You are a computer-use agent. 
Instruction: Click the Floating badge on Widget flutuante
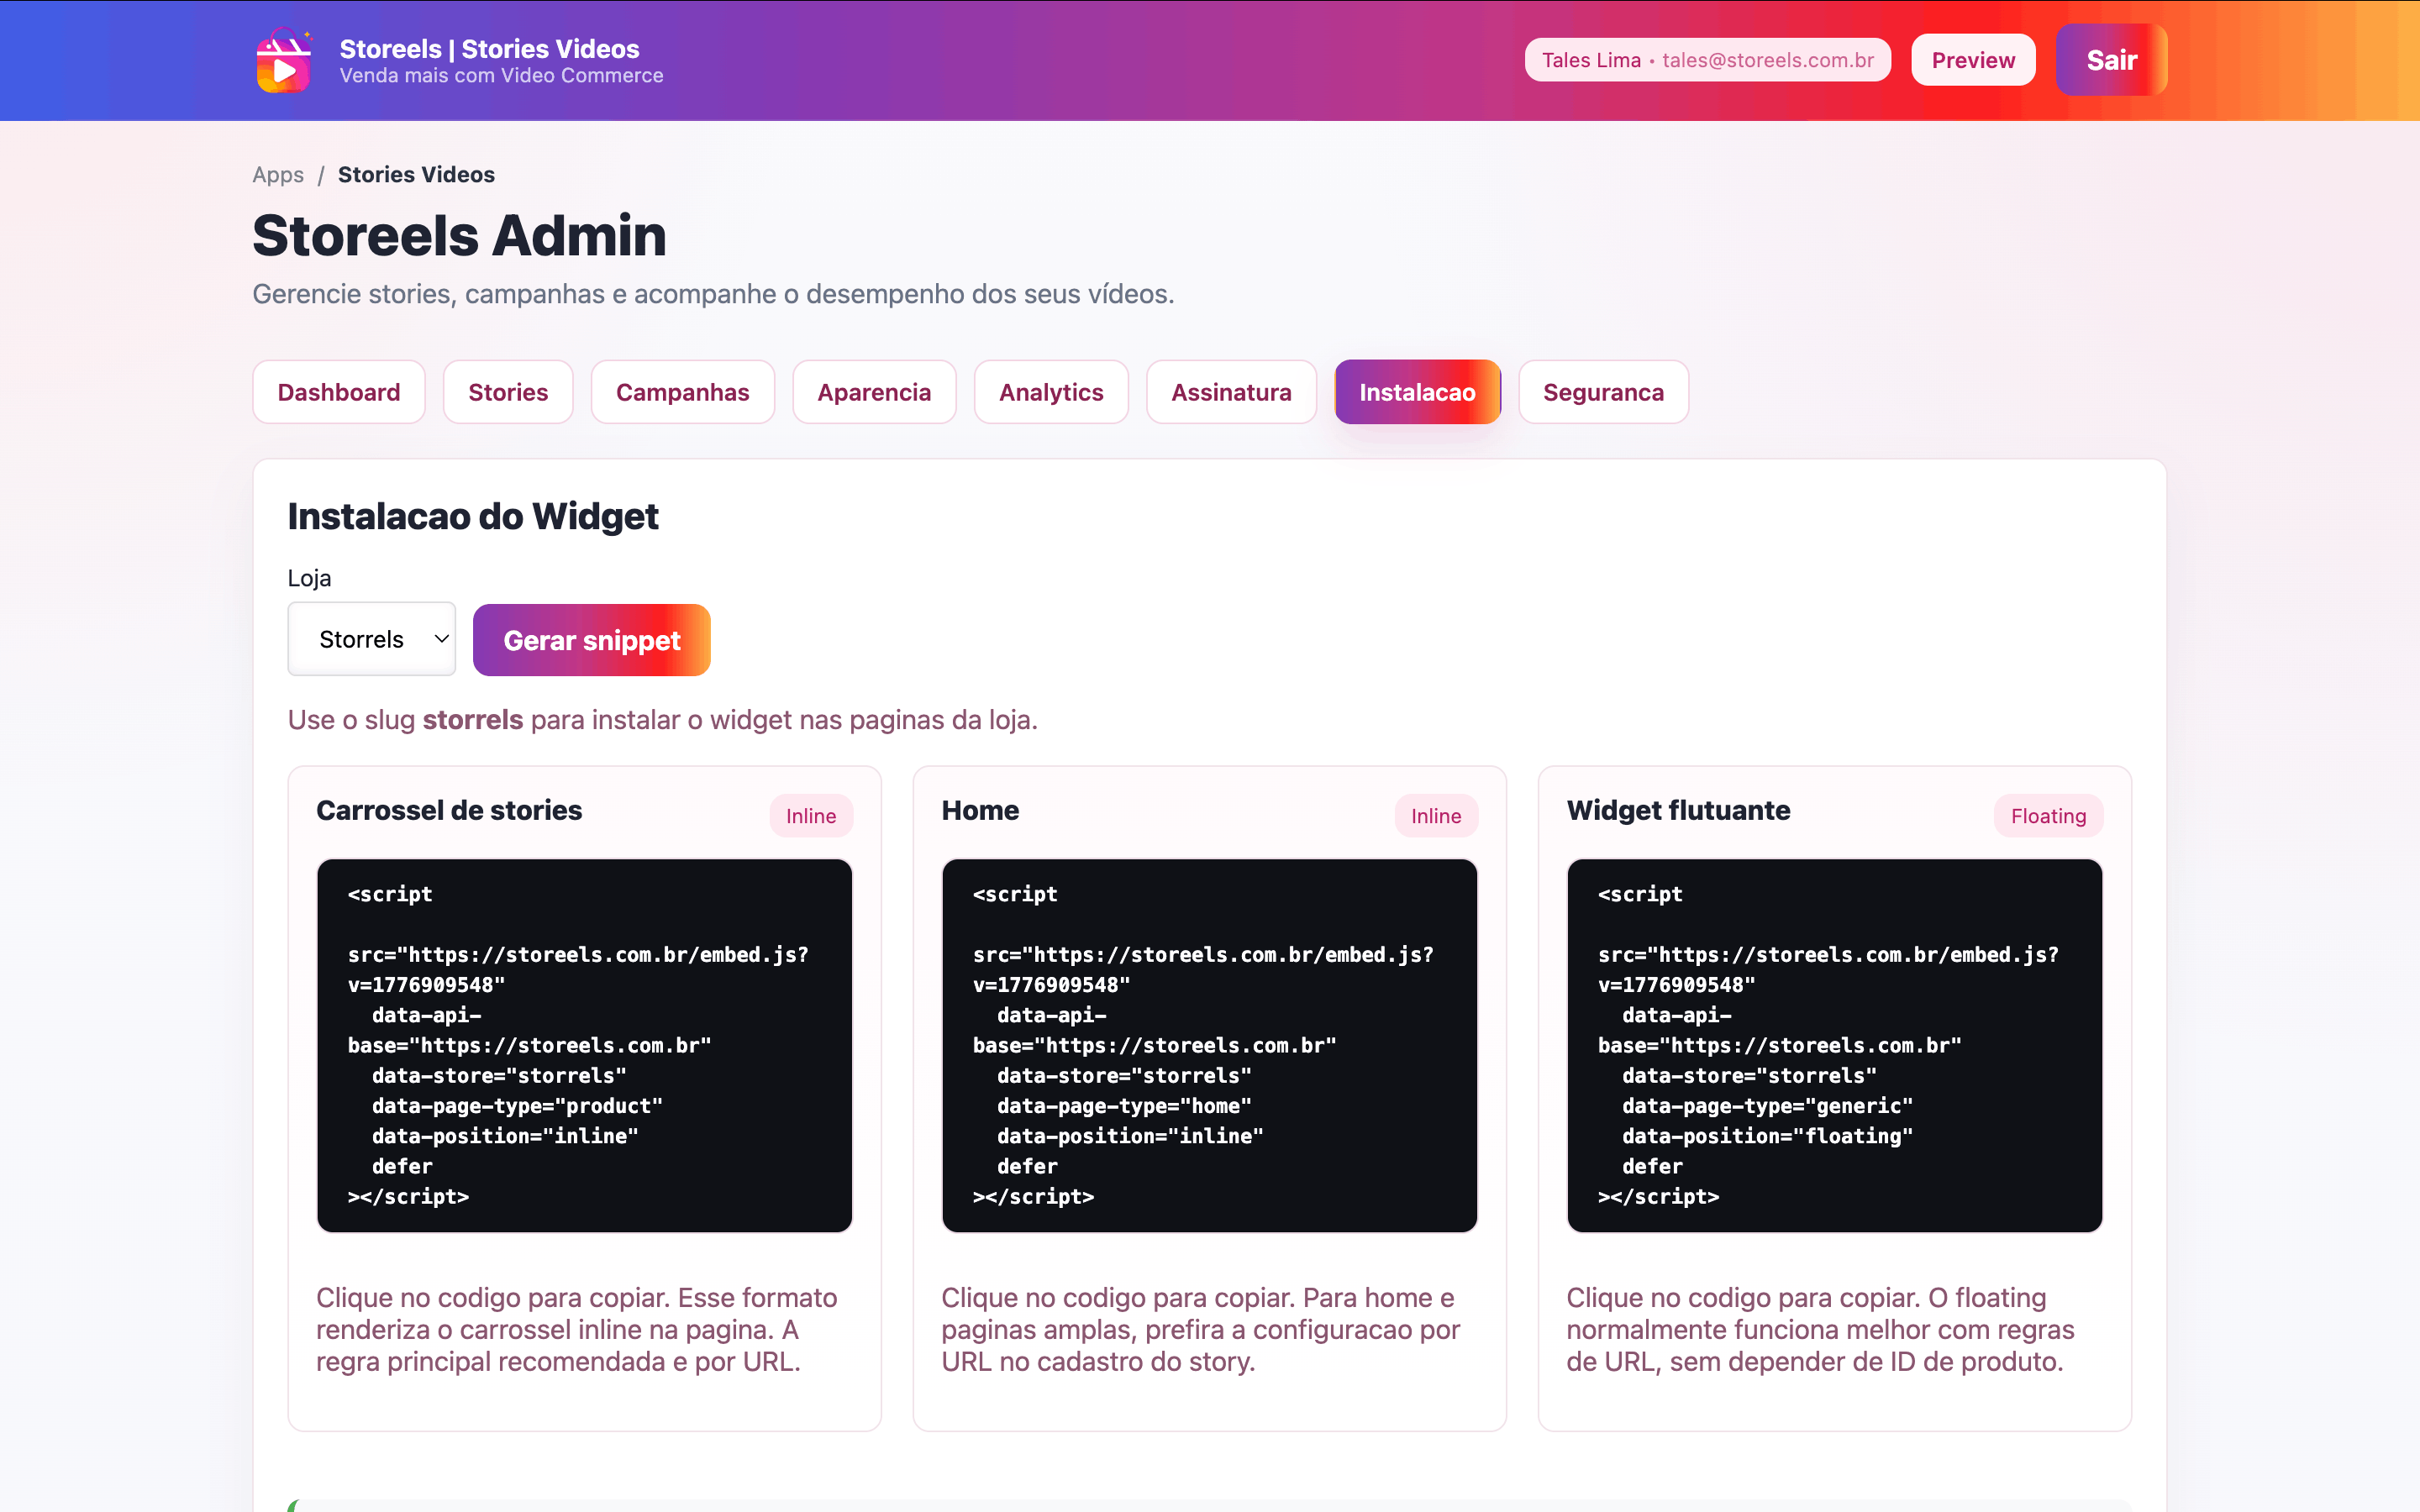2048,816
